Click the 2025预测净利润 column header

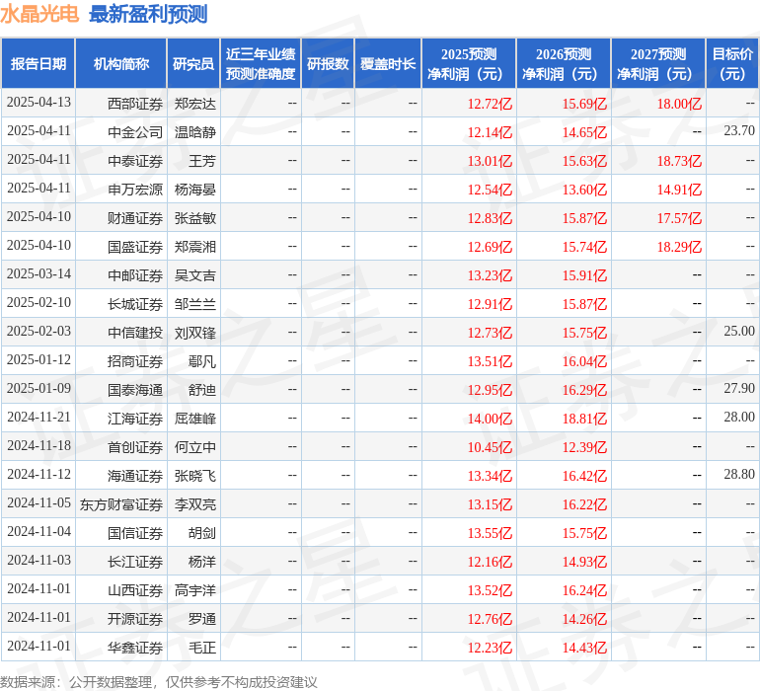pos(469,64)
